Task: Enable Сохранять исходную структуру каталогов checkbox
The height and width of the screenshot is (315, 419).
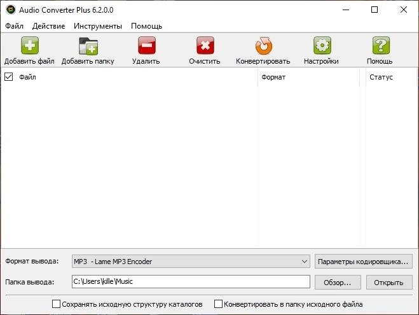Action: point(56,304)
